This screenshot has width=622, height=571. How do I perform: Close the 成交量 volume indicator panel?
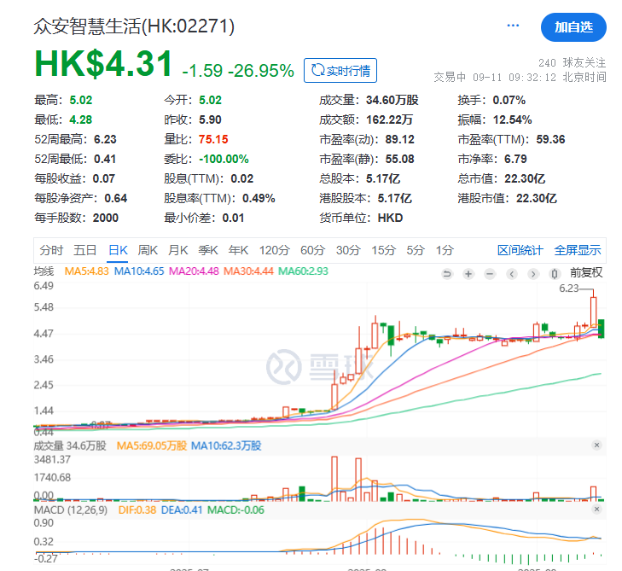click(x=596, y=446)
